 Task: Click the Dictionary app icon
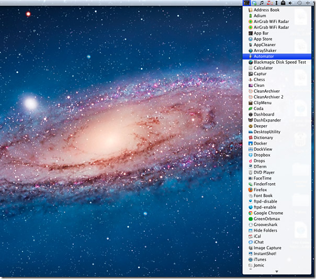[251, 138]
